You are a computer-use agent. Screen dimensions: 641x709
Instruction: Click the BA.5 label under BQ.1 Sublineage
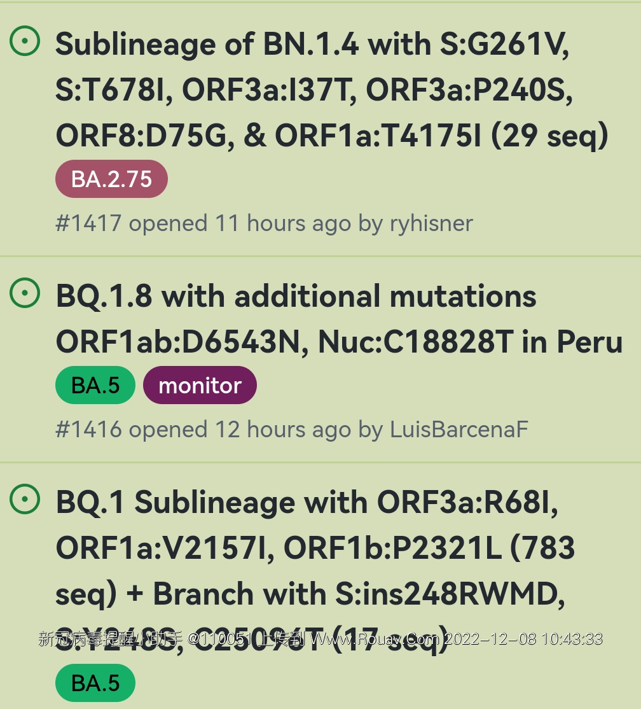(x=95, y=683)
